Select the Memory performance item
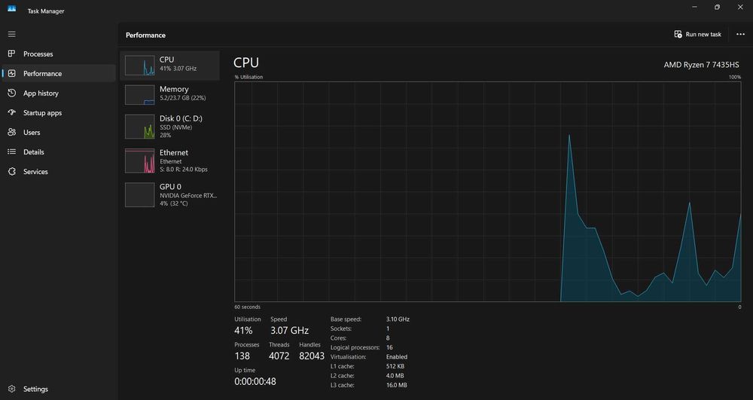 (169, 95)
